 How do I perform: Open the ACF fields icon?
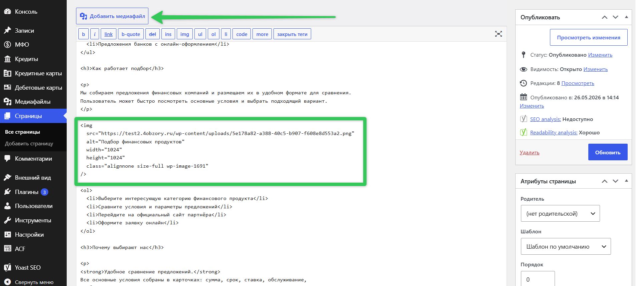[x=7, y=249]
